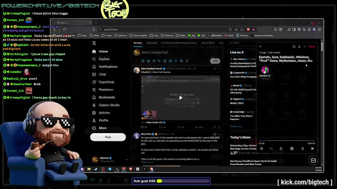Add media with first composer icon
The image size is (337, 189).
click(143, 61)
